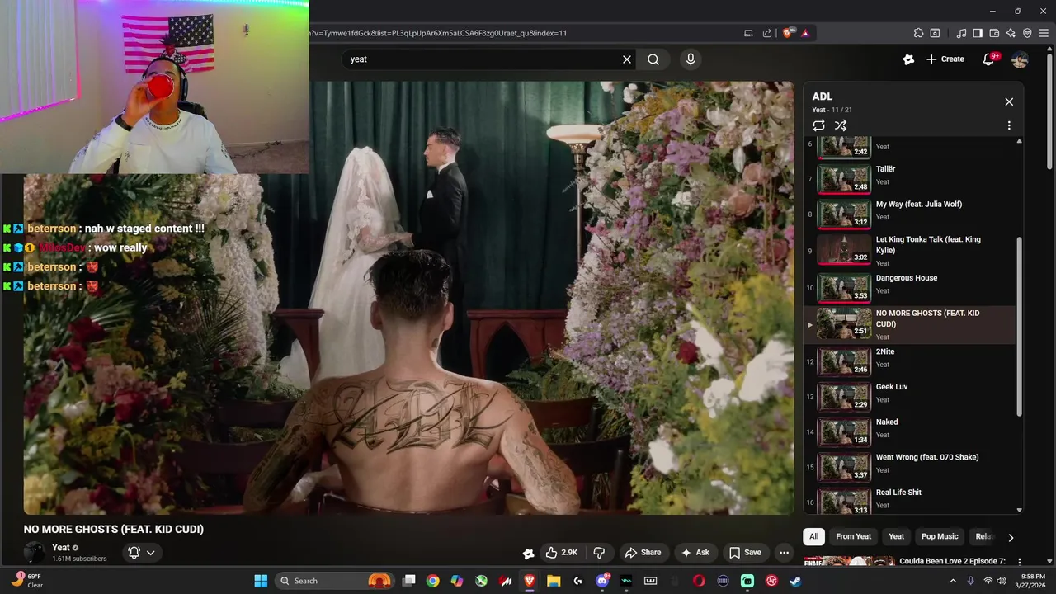Play Let King Tonka Talk track
Image resolution: width=1056 pixels, height=594 pixels.
coord(909,250)
